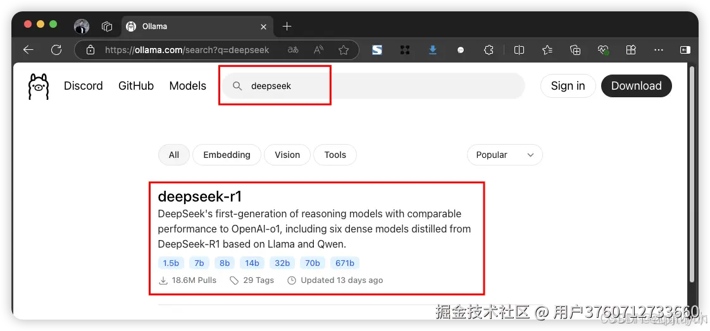Screen dimensions: 710x331
Task: Click the lock site info icon
Action: (x=90, y=50)
